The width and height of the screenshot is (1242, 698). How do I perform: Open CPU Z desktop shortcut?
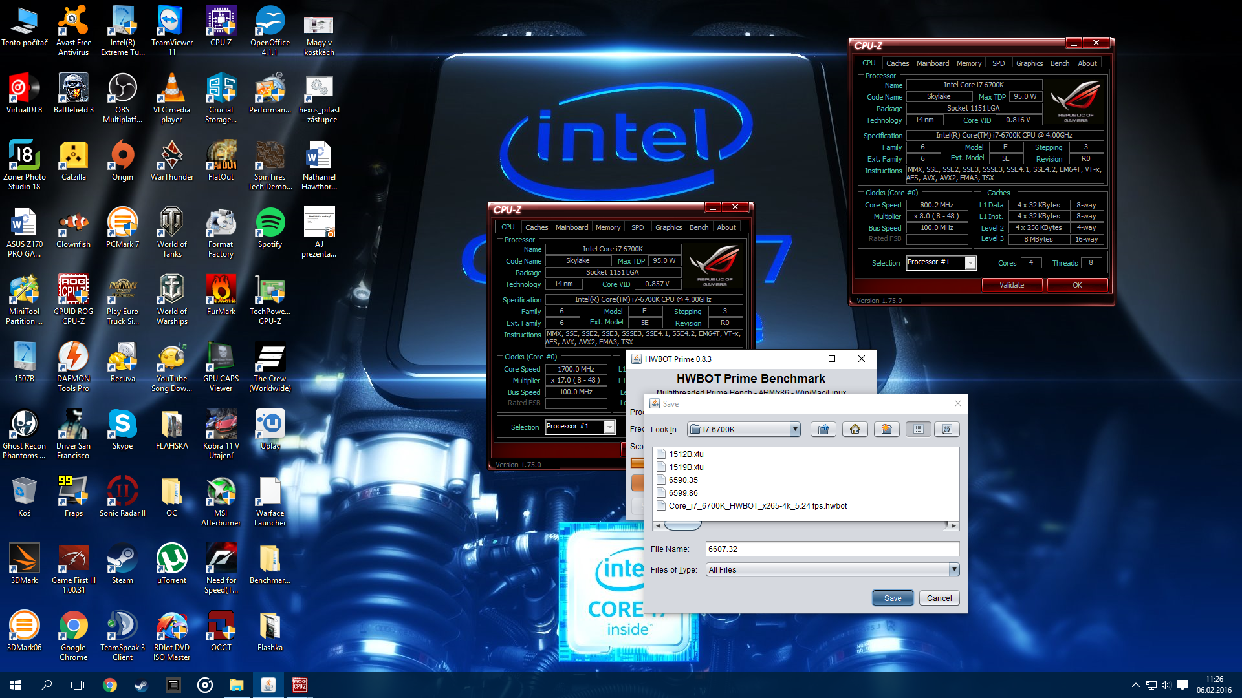click(221, 26)
